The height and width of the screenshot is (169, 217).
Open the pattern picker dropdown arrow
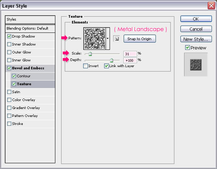click(108, 38)
